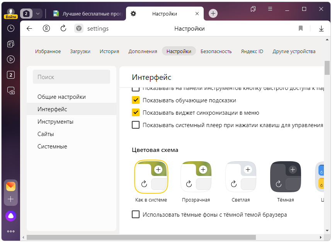Reload the page with refresh icon

pyautogui.click(x=64, y=28)
